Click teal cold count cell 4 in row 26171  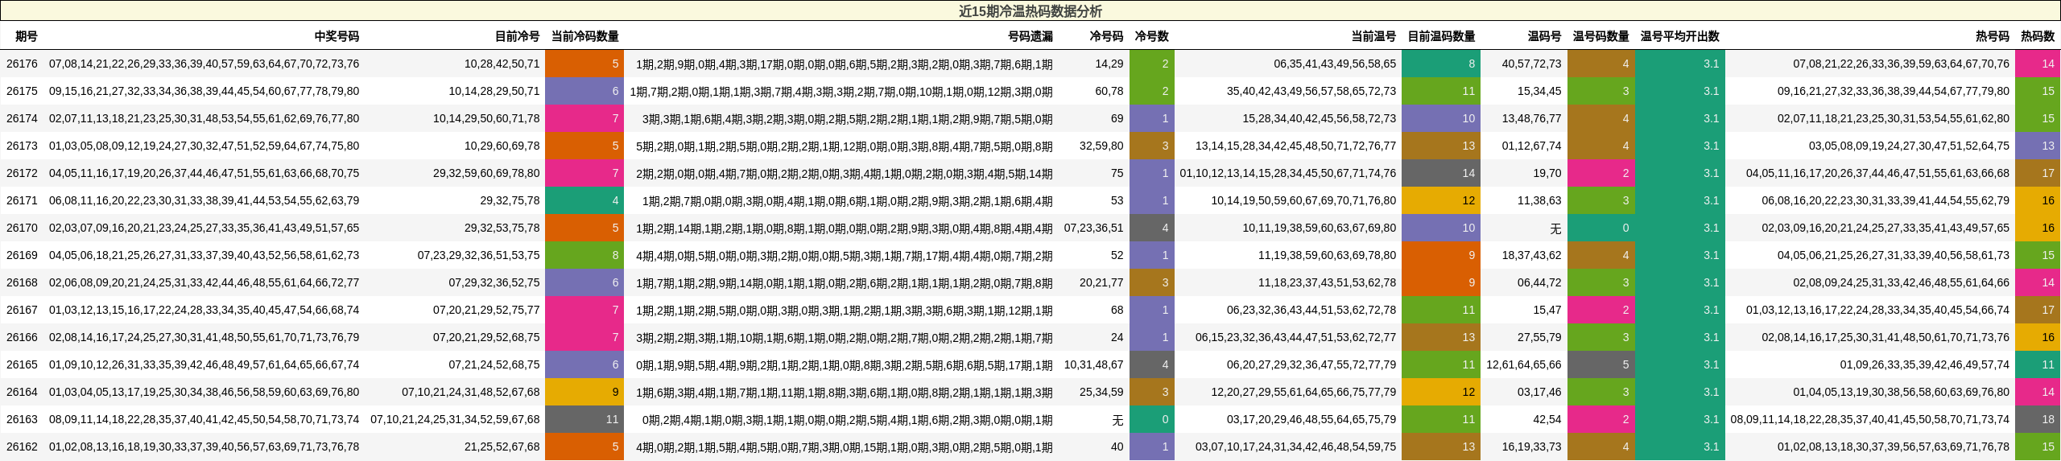click(x=584, y=200)
